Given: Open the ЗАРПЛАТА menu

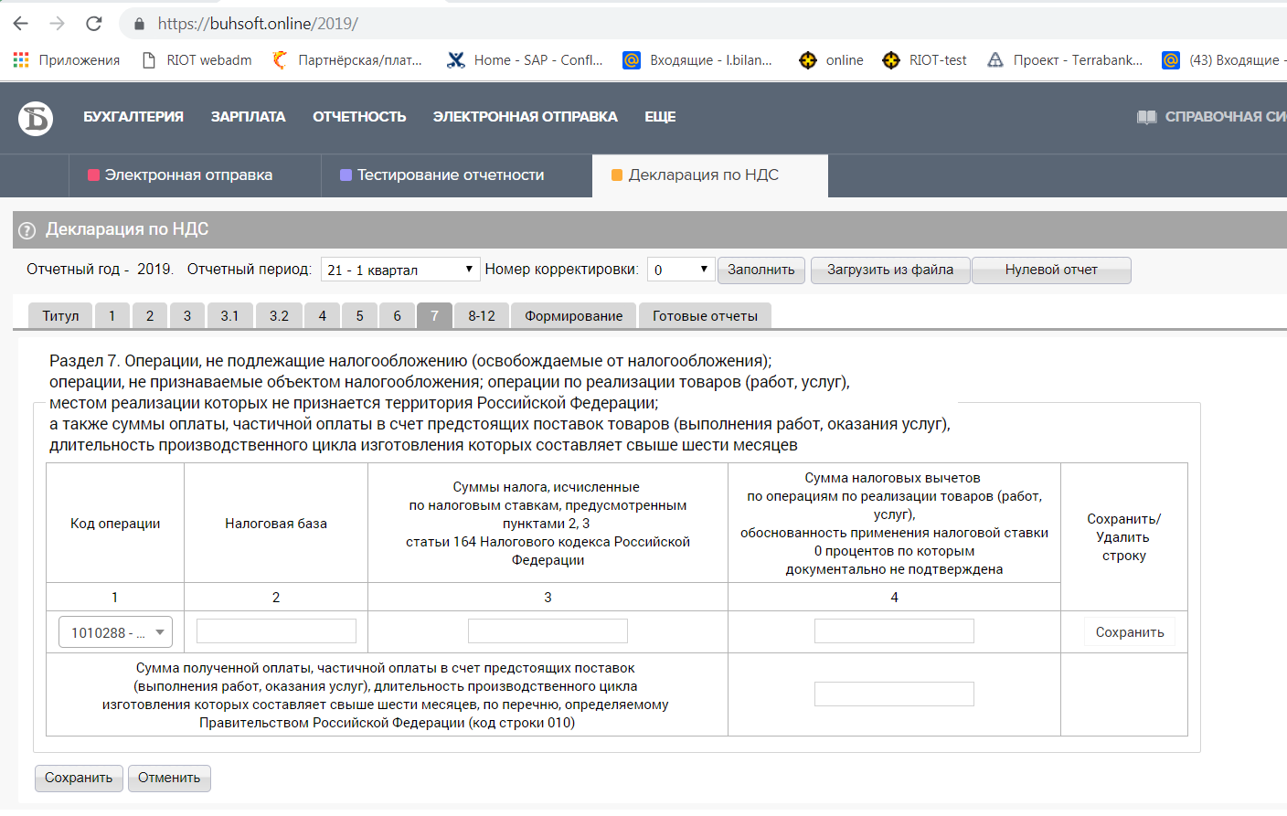Looking at the screenshot, I should 248,117.
